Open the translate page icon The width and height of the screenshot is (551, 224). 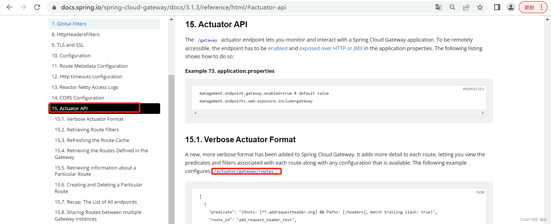point(439,7)
